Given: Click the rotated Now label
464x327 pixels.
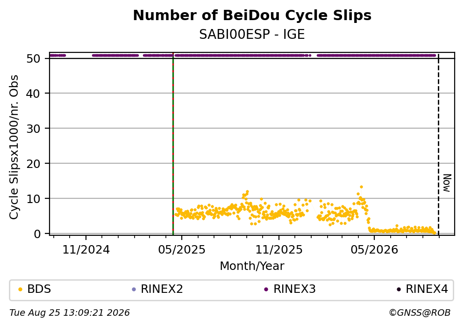Looking at the screenshot, I should coord(447,183).
